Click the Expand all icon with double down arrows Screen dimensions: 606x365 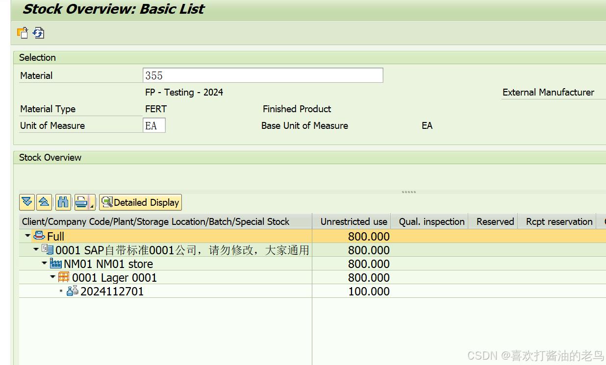[x=27, y=202]
